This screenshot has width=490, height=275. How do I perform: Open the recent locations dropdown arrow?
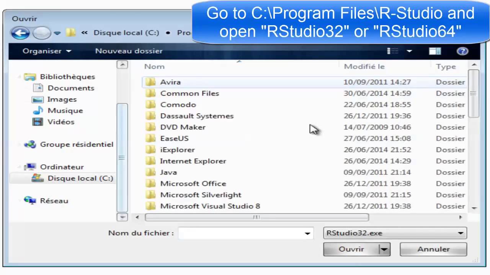pyautogui.click(x=57, y=33)
